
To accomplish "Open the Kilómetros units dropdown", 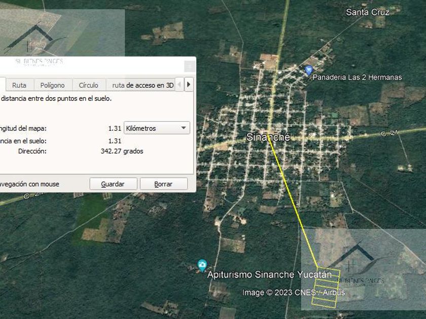I will pos(157,128).
